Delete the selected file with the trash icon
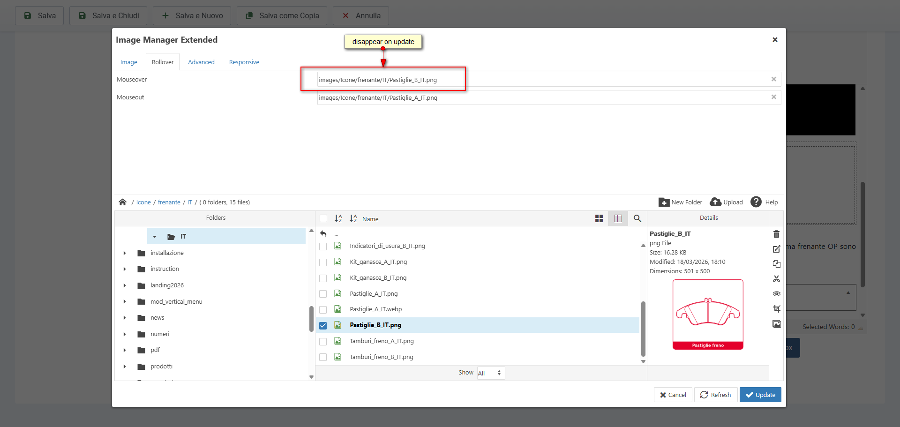The width and height of the screenshot is (900, 427). click(x=776, y=234)
